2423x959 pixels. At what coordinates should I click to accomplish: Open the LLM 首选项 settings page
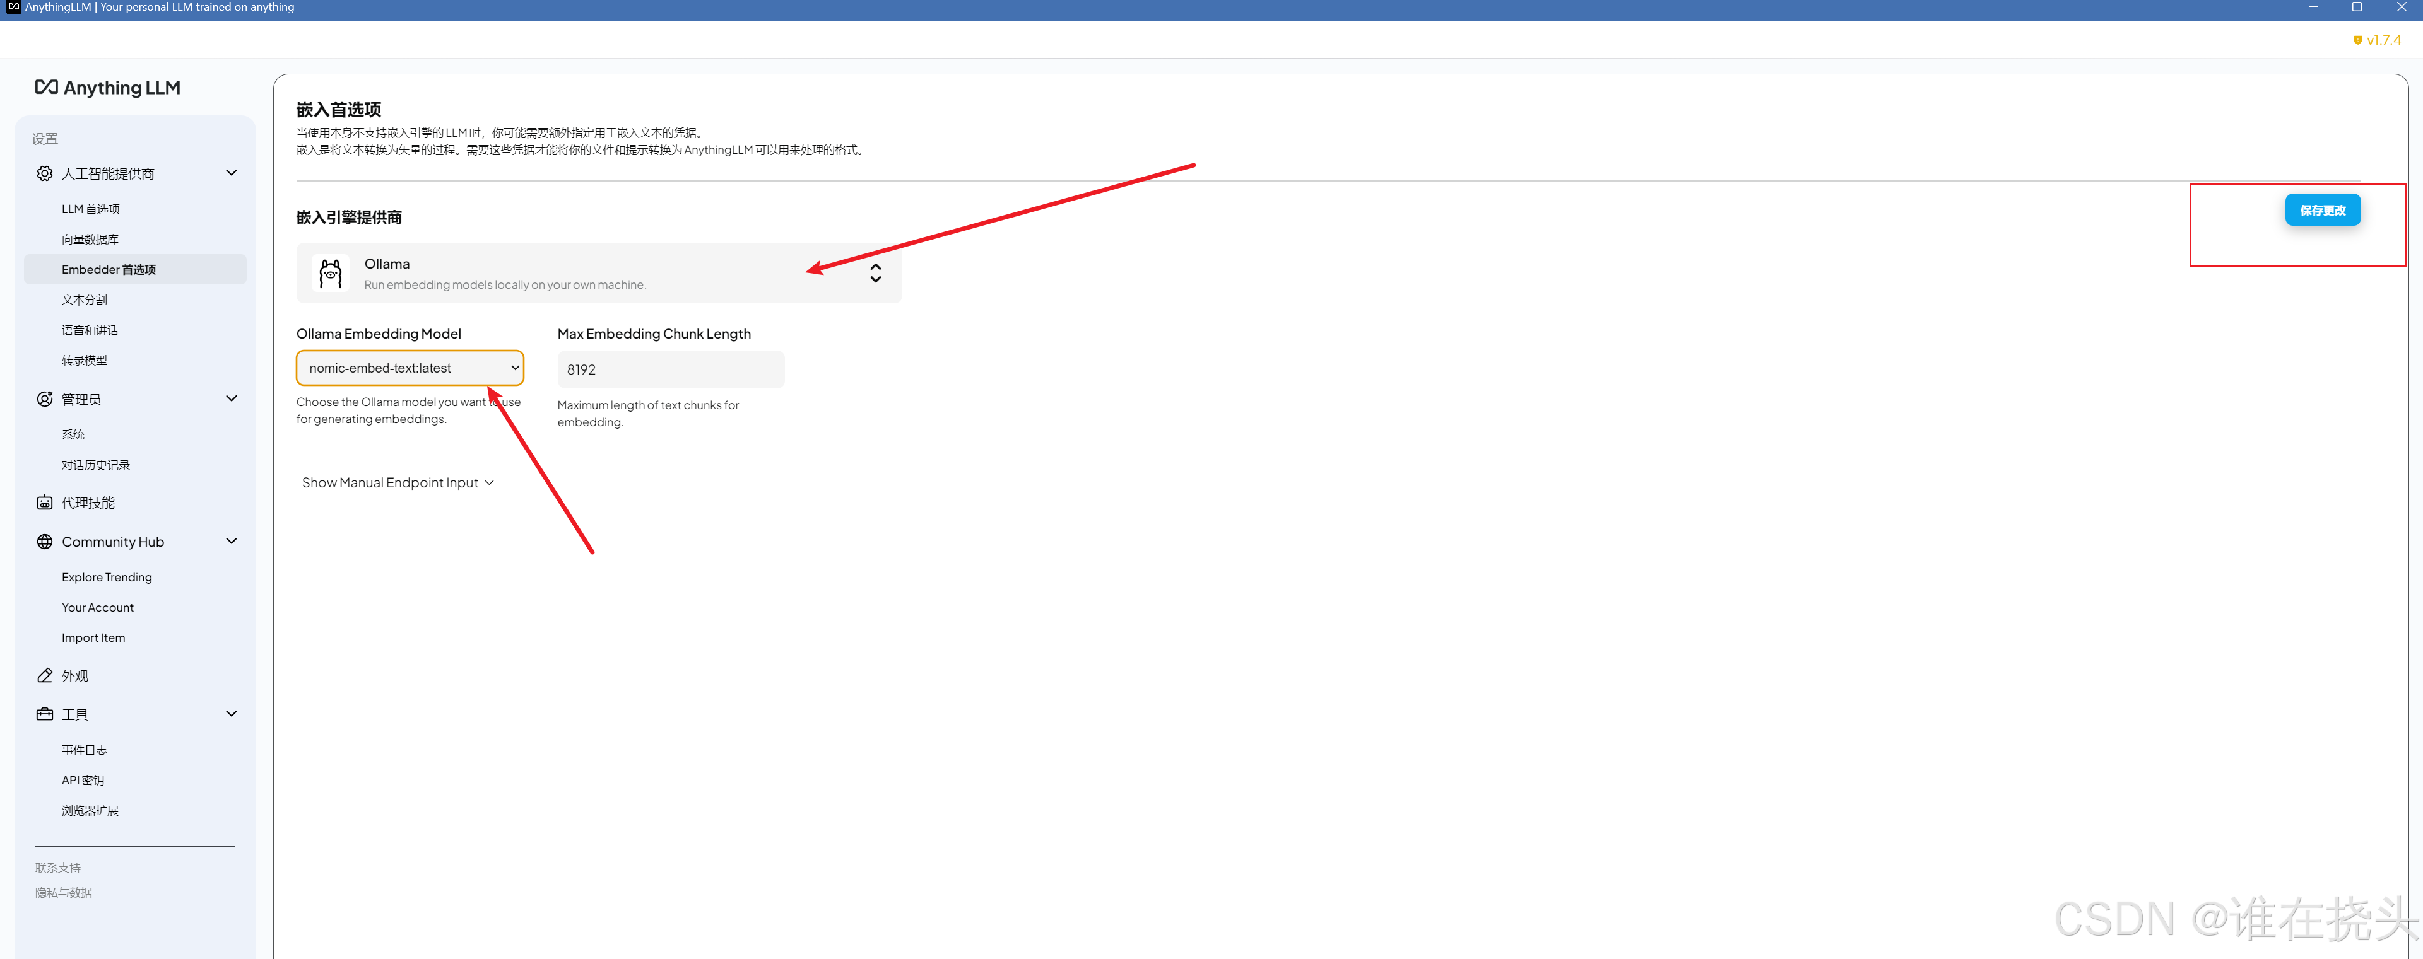(x=90, y=209)
